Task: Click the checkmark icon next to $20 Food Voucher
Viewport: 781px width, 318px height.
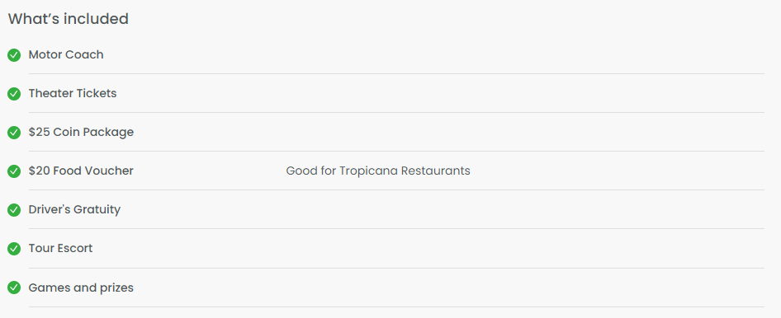Action: point(14,171)
